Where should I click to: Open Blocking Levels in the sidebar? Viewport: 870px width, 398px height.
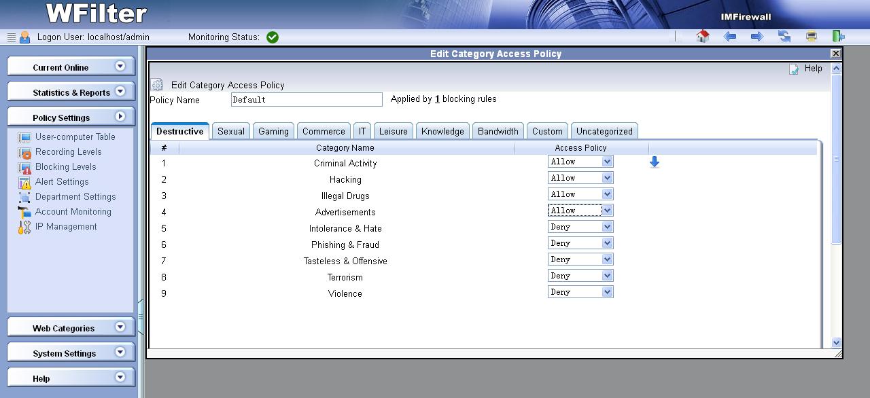(x=65, y=166)
